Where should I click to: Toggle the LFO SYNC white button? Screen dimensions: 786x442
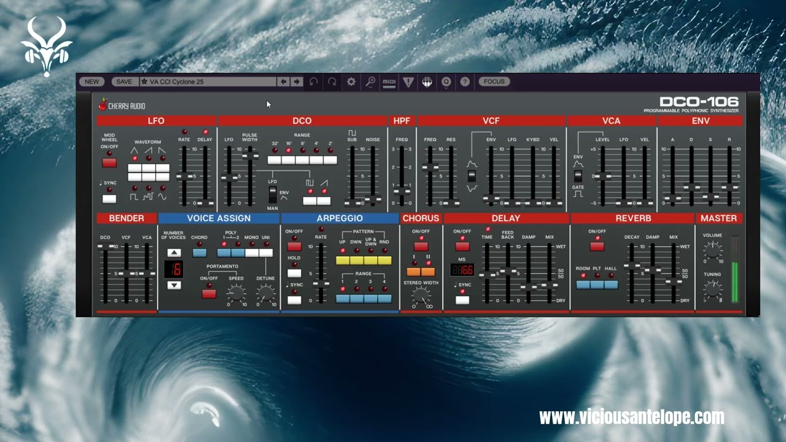coord(109,199)
